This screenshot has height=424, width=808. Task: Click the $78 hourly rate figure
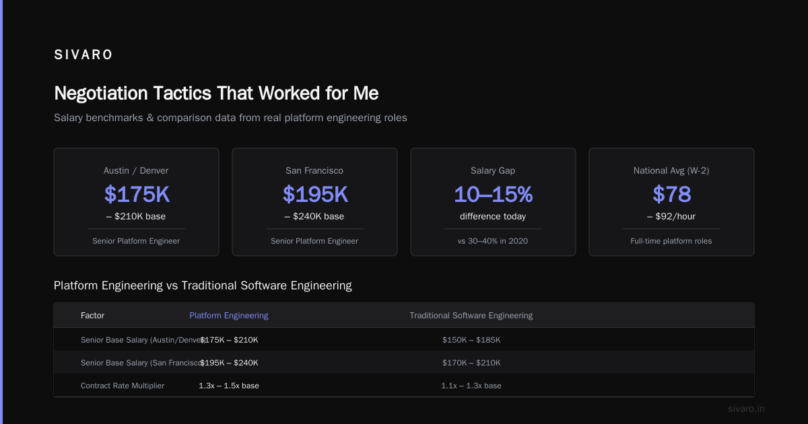[x=671, y=195]
